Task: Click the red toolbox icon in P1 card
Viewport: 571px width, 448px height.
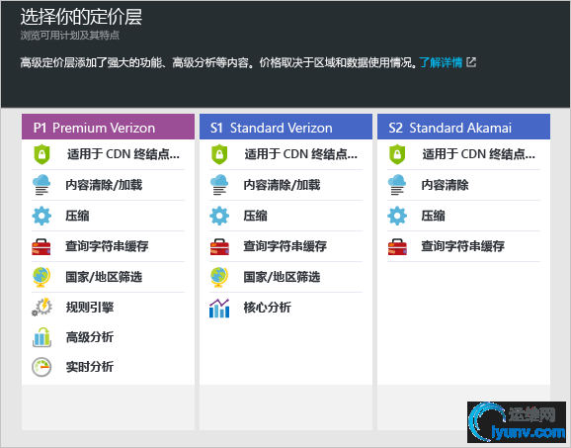Action: [41, 247]
